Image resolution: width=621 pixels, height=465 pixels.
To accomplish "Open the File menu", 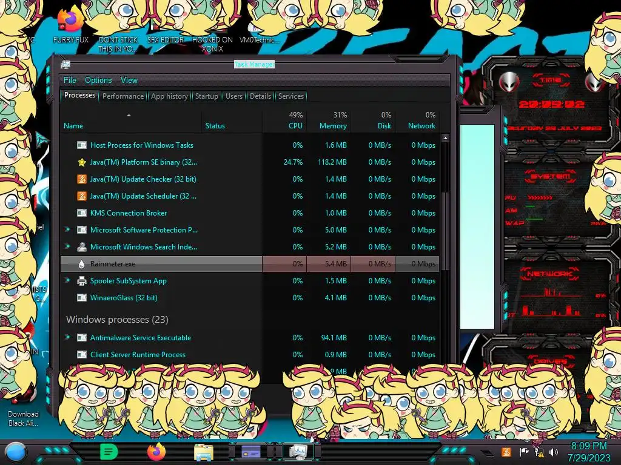I will pos(70,81).
